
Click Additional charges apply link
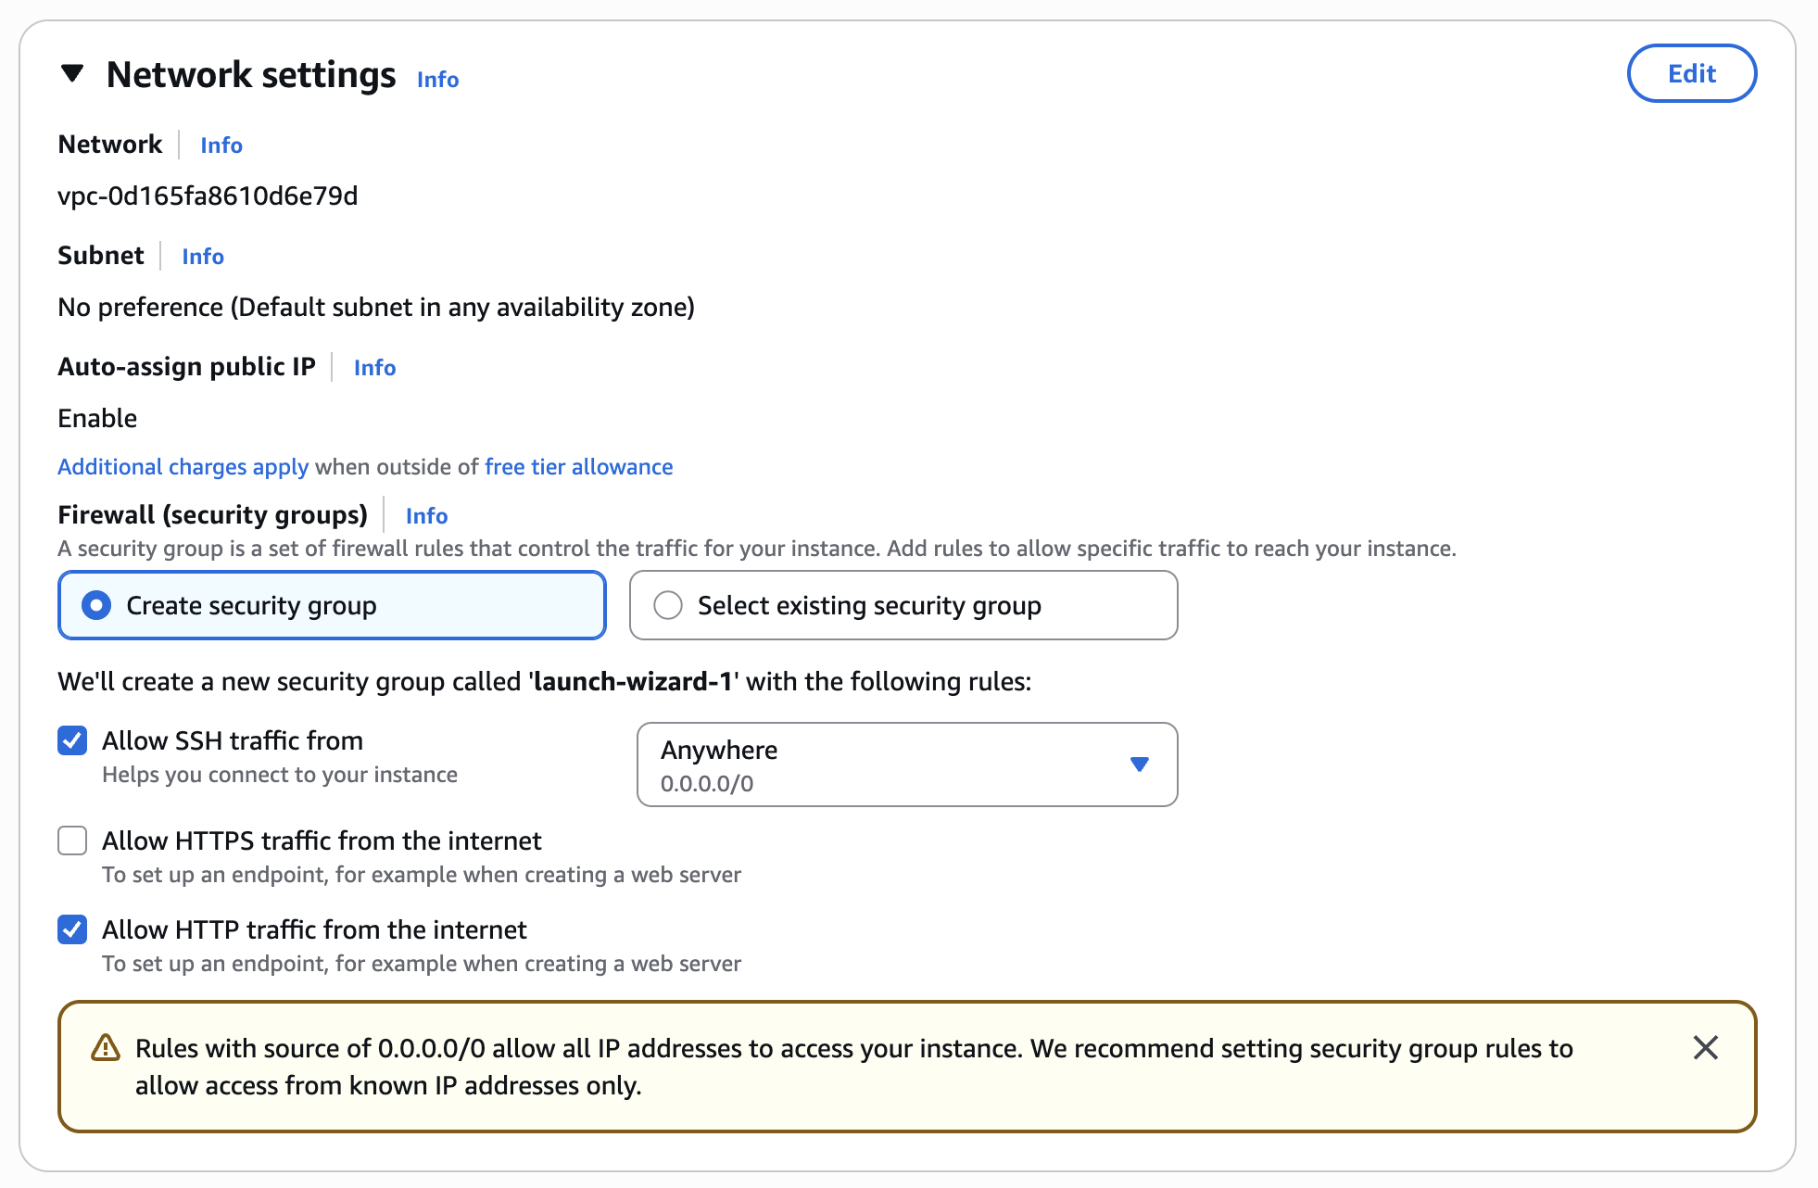point(183,467)
